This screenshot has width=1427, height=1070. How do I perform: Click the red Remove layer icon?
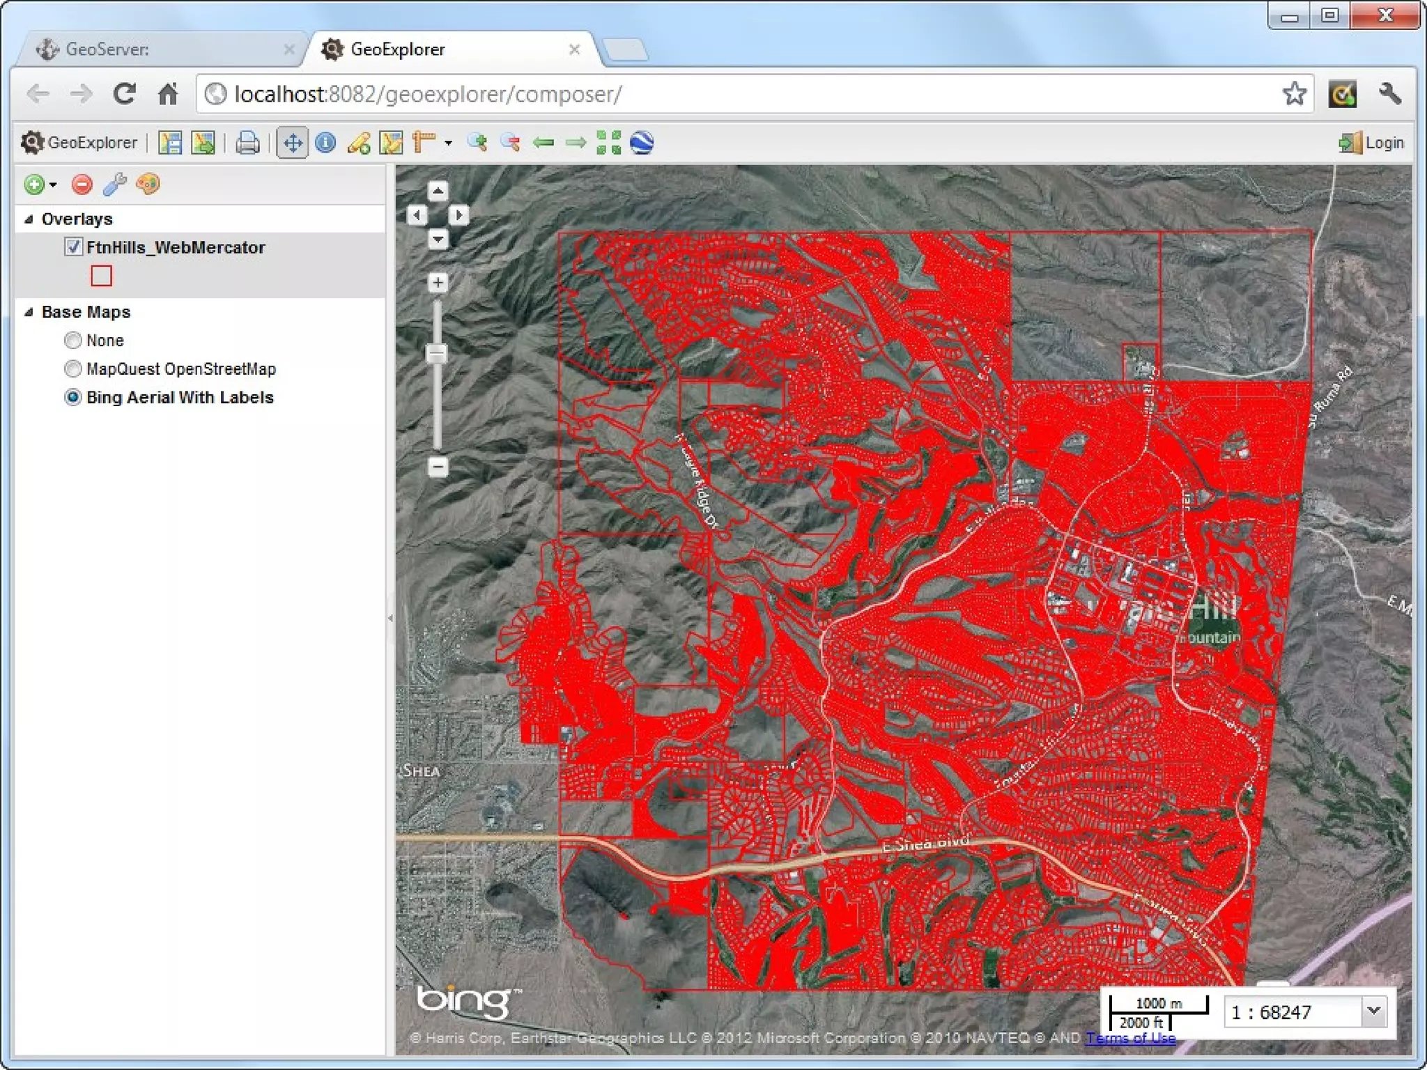click(82, 185)
